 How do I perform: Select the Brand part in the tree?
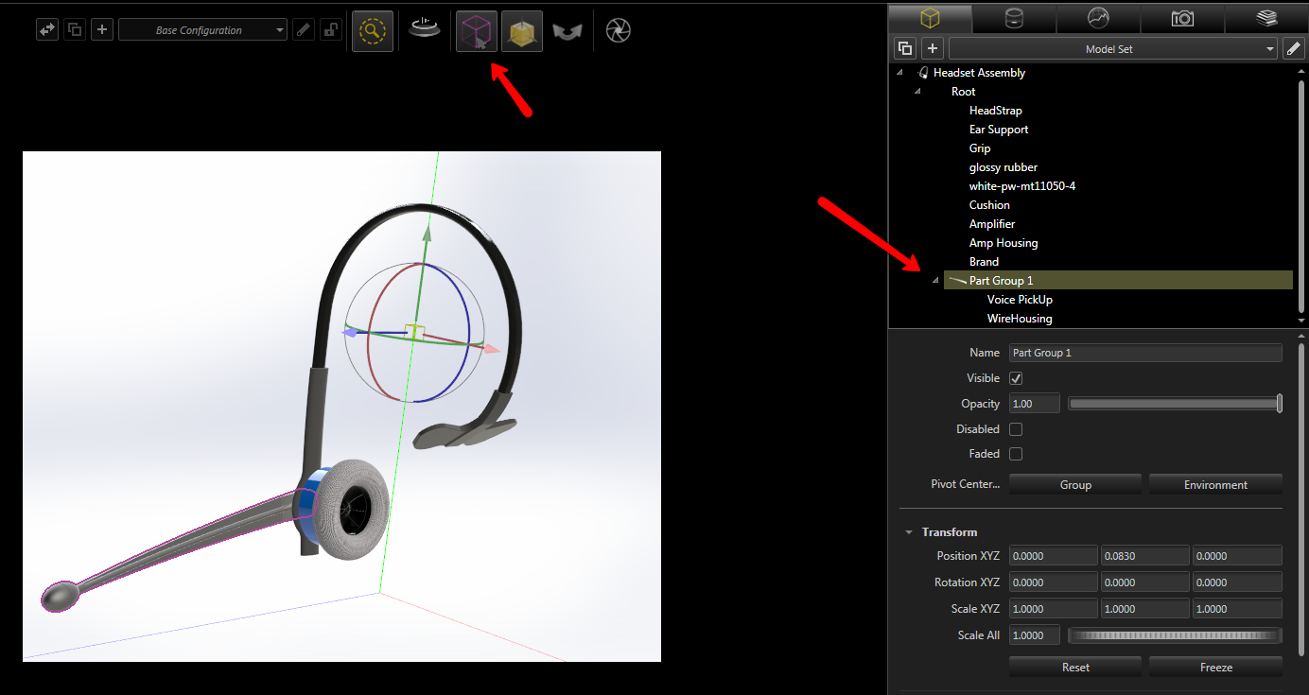click(984, 262)
